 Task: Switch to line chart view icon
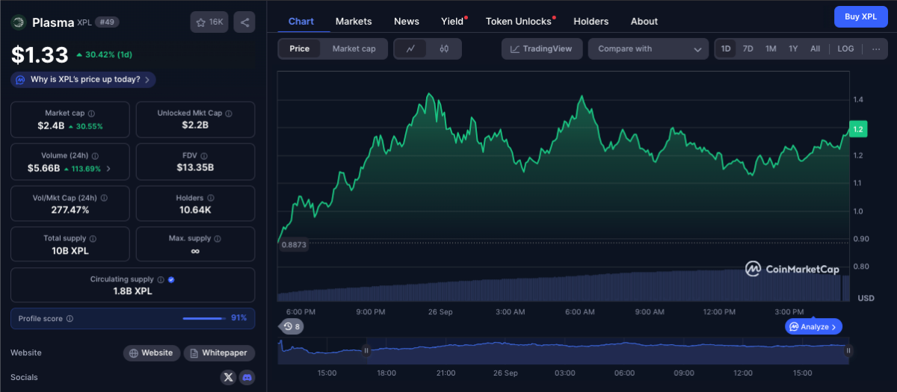[410, 49]
